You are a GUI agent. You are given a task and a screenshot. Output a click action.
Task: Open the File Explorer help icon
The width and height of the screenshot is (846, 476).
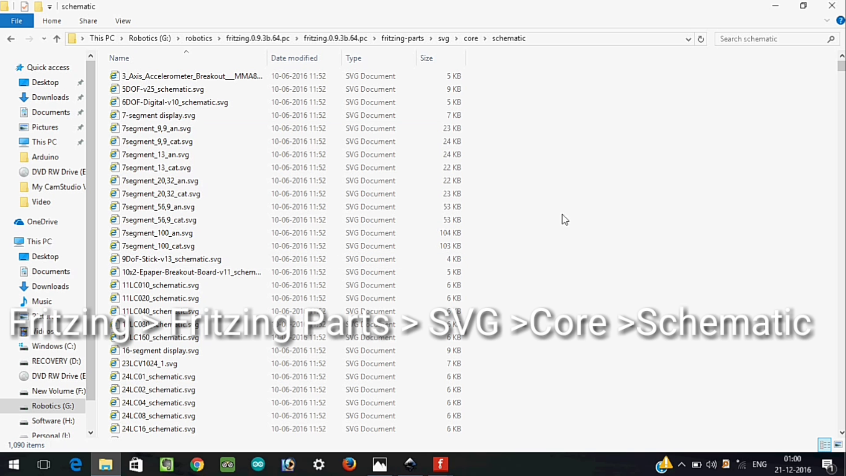840,20
